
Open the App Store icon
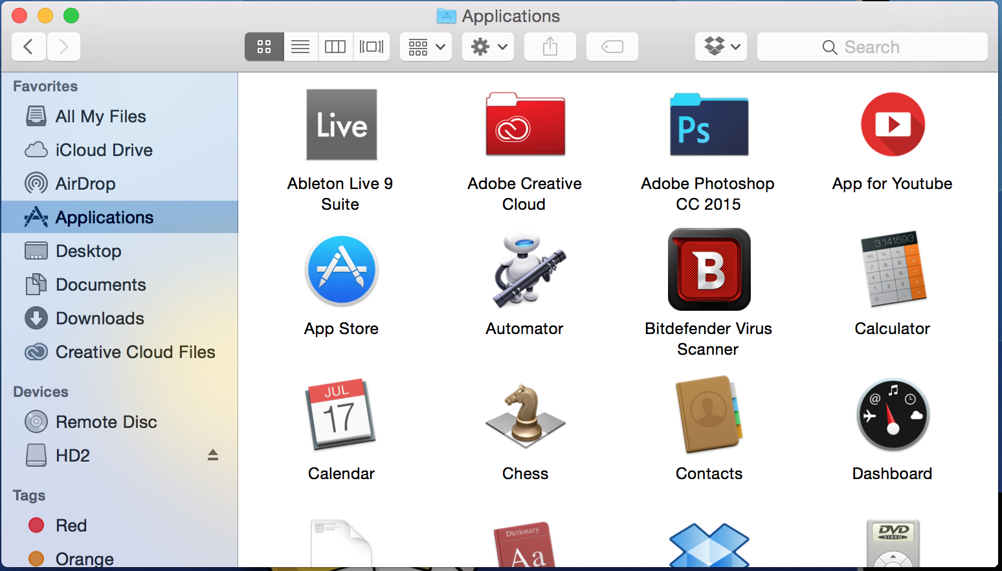coord(341,270)
